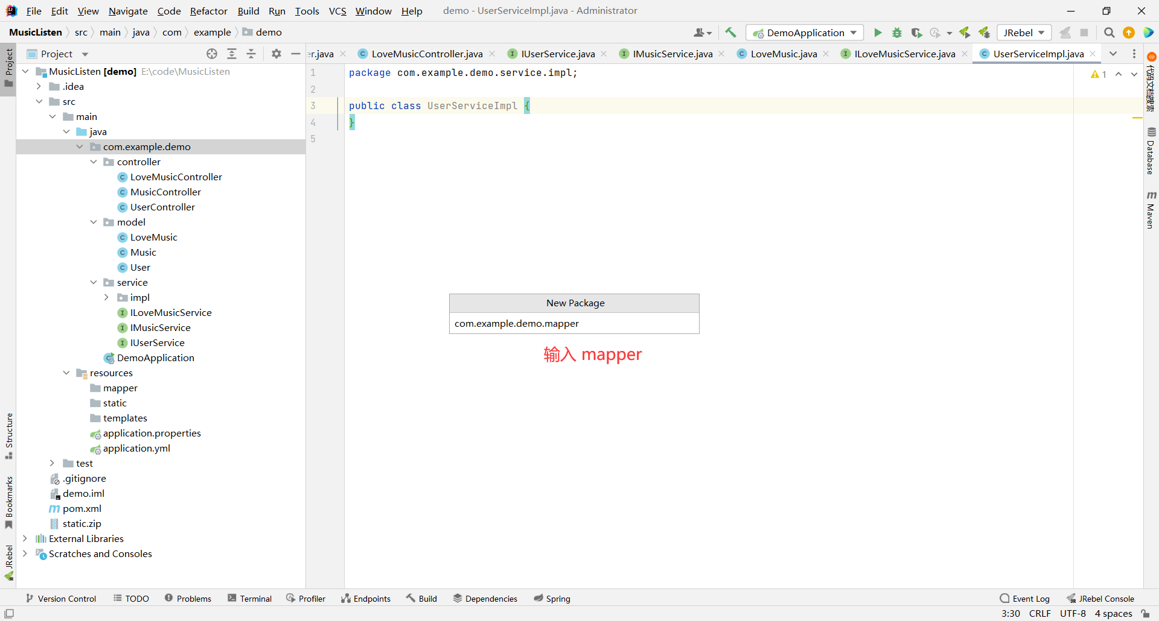Viewport: 1159px width, 621px height.
Task: Open Project panel gear options
Action: coord(276,54)
